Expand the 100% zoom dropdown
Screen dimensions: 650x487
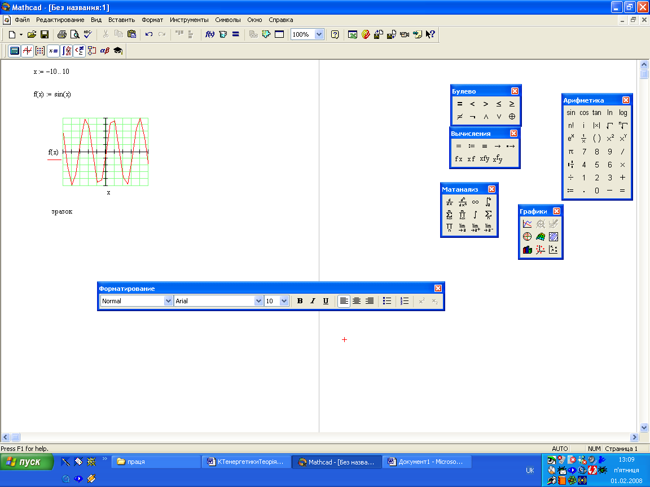(319, 34)
